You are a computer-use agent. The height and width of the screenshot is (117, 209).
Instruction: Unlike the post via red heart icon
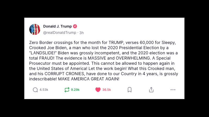98,90
